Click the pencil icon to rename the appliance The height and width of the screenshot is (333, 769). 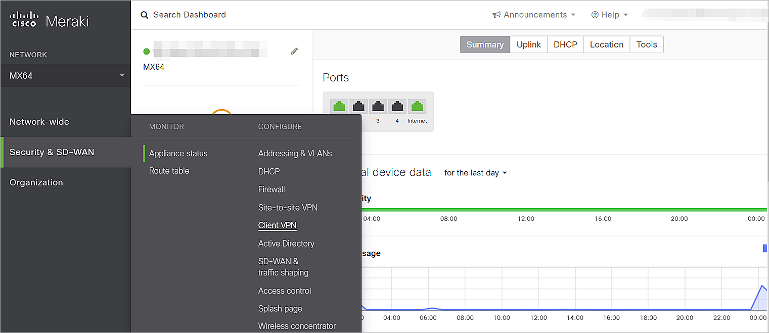(x=294, y=51)
